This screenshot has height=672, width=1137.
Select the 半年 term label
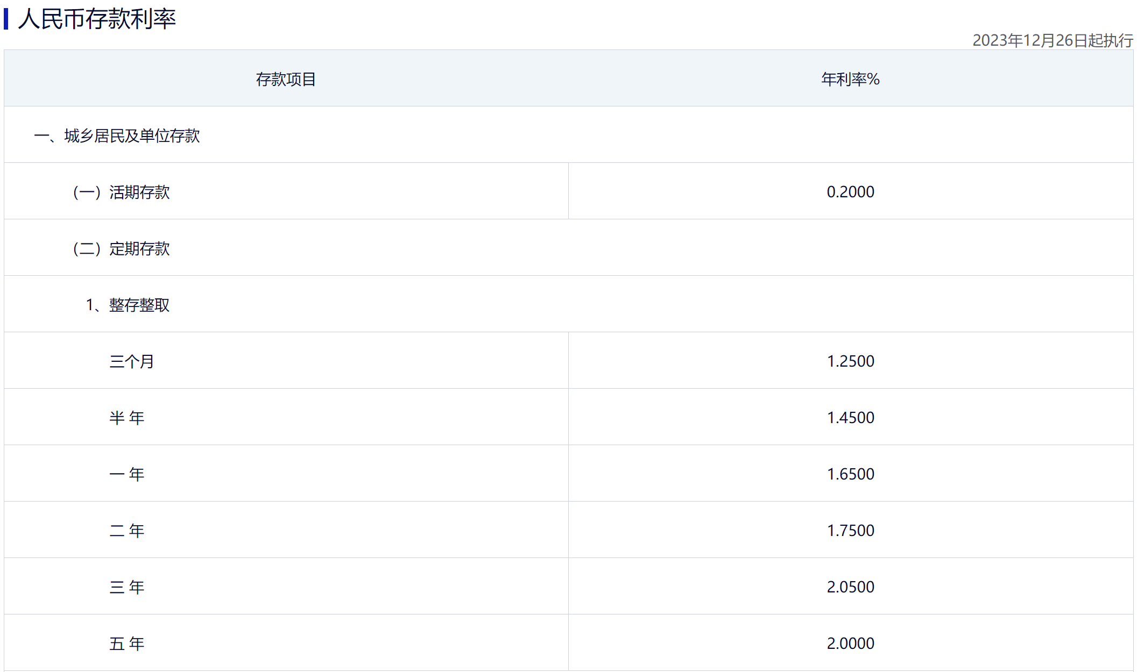tap(127, 418)
